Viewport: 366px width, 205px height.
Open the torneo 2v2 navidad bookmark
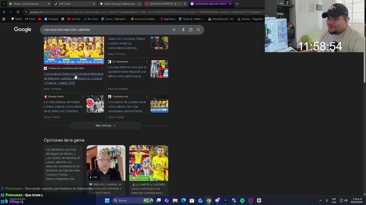[x=143, y=19]
